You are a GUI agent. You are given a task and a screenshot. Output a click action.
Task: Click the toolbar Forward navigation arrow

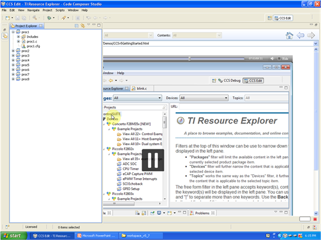click(105, 18)
